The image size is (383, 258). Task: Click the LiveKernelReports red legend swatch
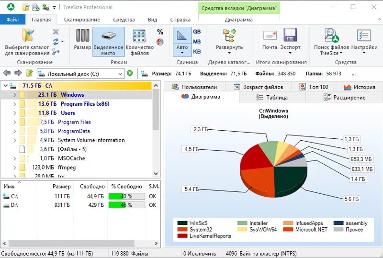point(182,236)
